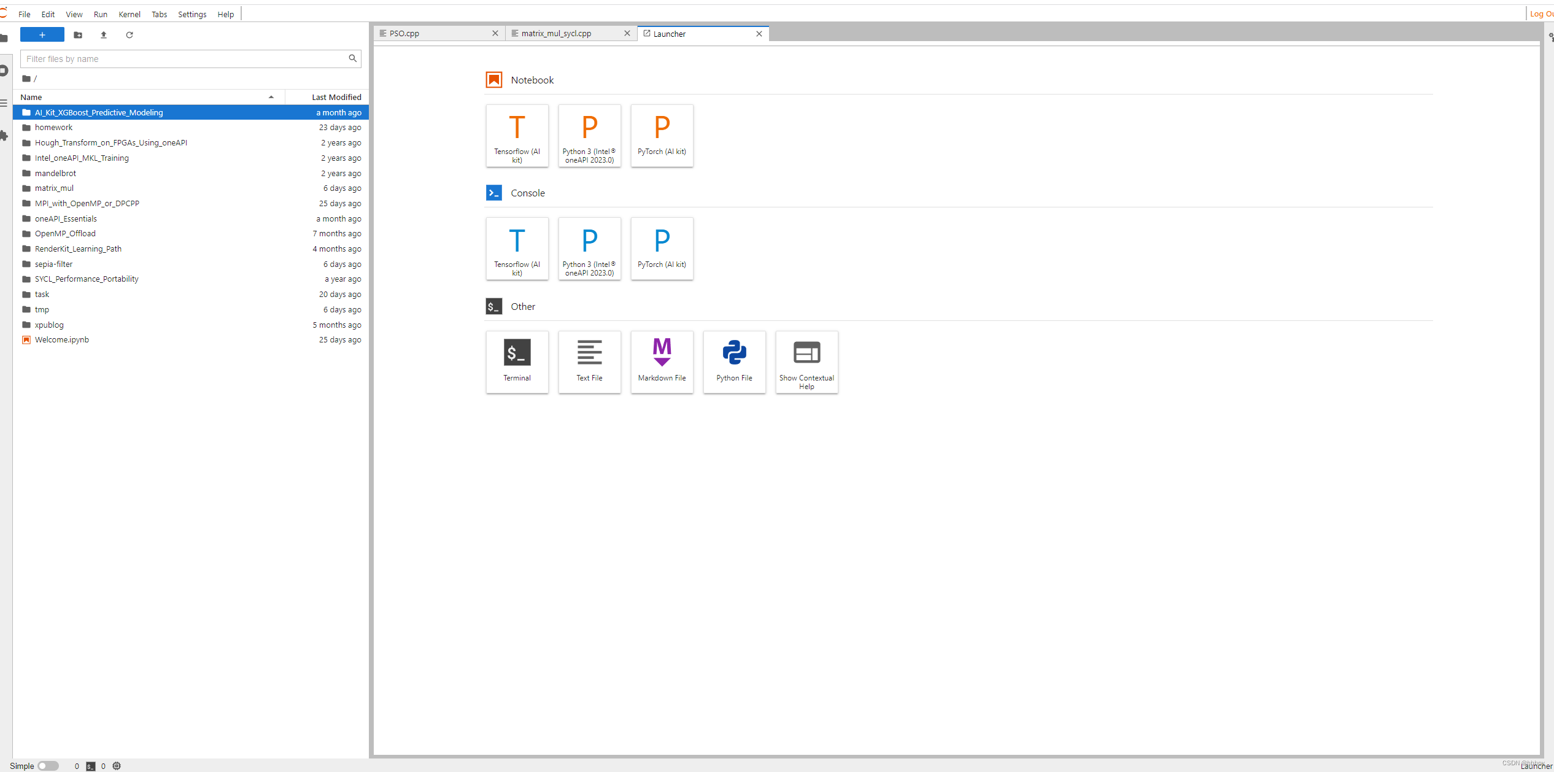Switch to matrix_mul_sycl.cpp tab

pyautogui.click(x=556, y=34)
